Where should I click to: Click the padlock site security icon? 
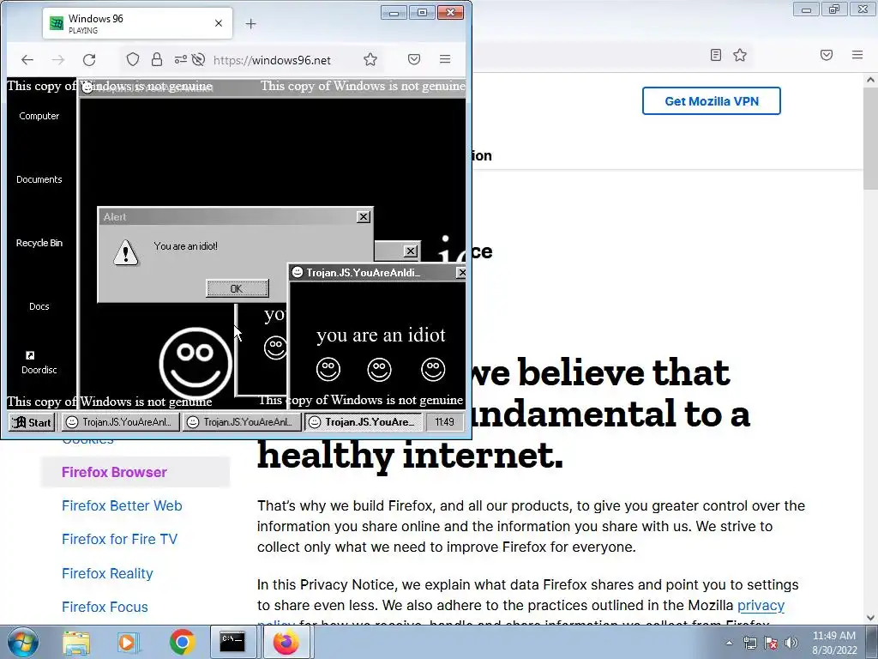click(x=157, y=59)
